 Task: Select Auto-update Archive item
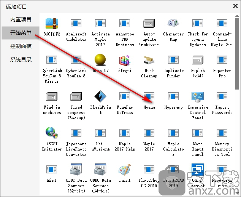pos(149,23)
